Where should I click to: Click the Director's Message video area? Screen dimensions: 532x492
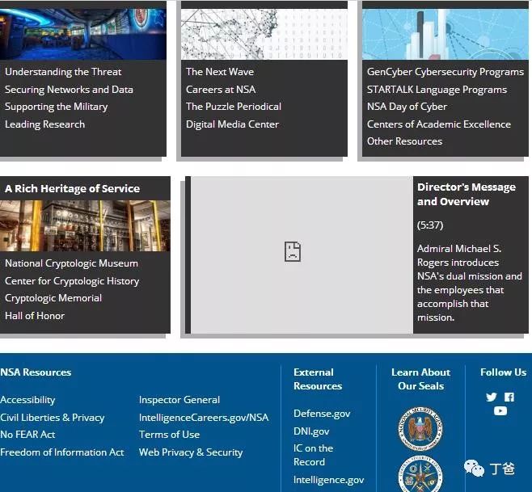(302, 255)
